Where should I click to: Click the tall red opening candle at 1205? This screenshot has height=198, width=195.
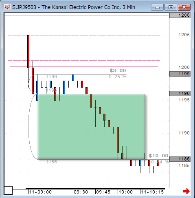tap(28, 51)
